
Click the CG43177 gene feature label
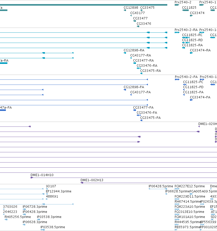[137, 13]
